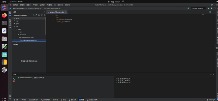Switch to the 问题 bottom tab

coord(16,100)
